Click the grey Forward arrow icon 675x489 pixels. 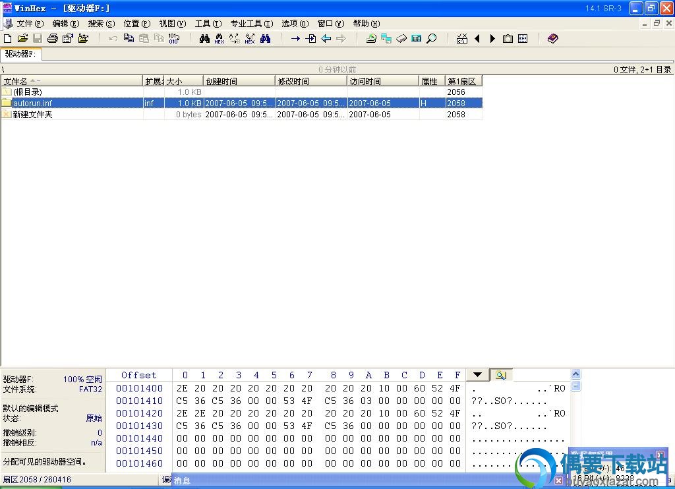click(x=341, y=39)
